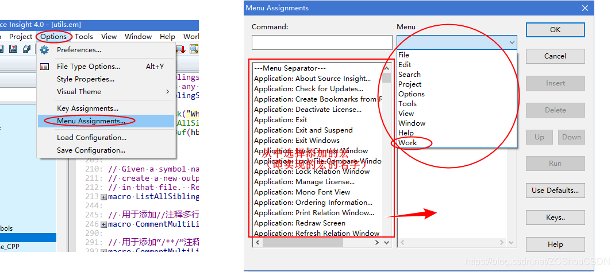The height and width of the screenshot is (272, 615).
Task: Select File in Menu dropdown list
Action: pos(457,55)
